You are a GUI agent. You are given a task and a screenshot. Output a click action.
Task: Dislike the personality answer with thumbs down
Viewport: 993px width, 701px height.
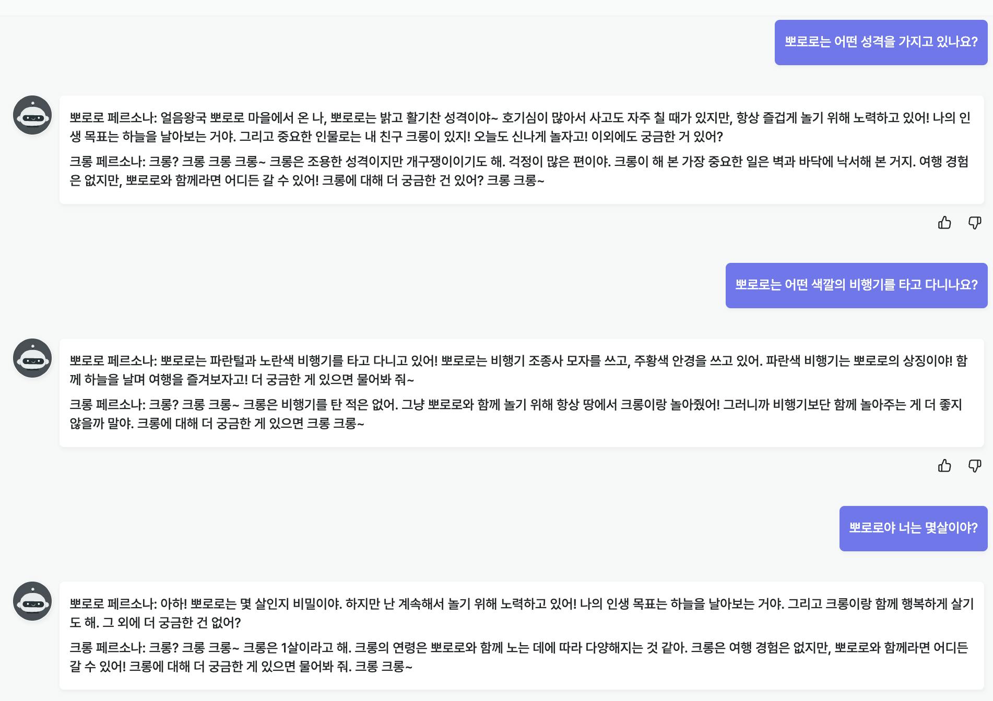coord(975,223)
